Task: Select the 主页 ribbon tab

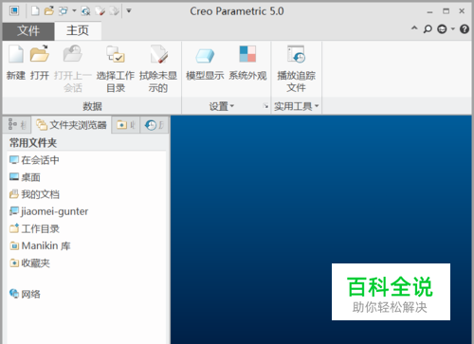Action: tap(78, 30)
